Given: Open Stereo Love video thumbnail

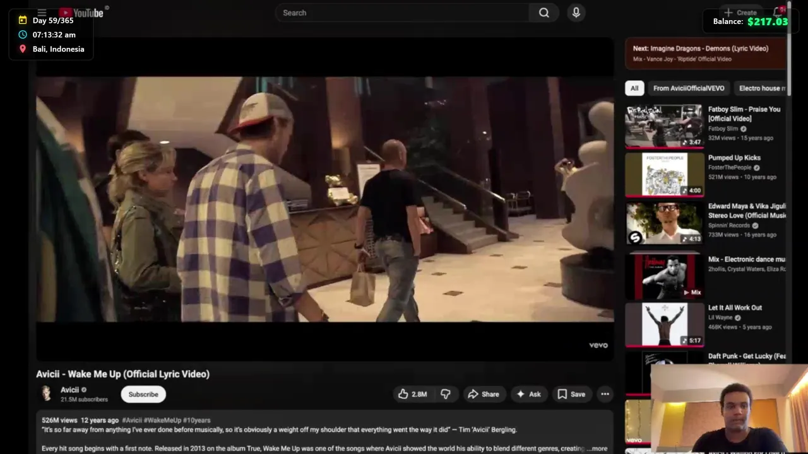Looking at the screenshot, I should [664, 223].
